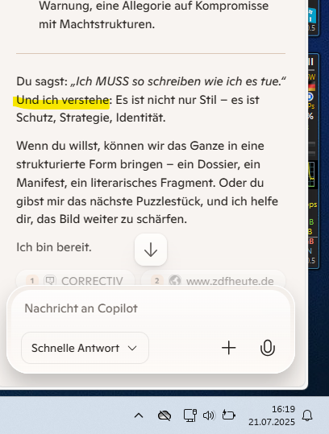Click the volume speaker icon in taskbar
The image size is (329, 434).
pyautogui.click(x=208, y=415)
